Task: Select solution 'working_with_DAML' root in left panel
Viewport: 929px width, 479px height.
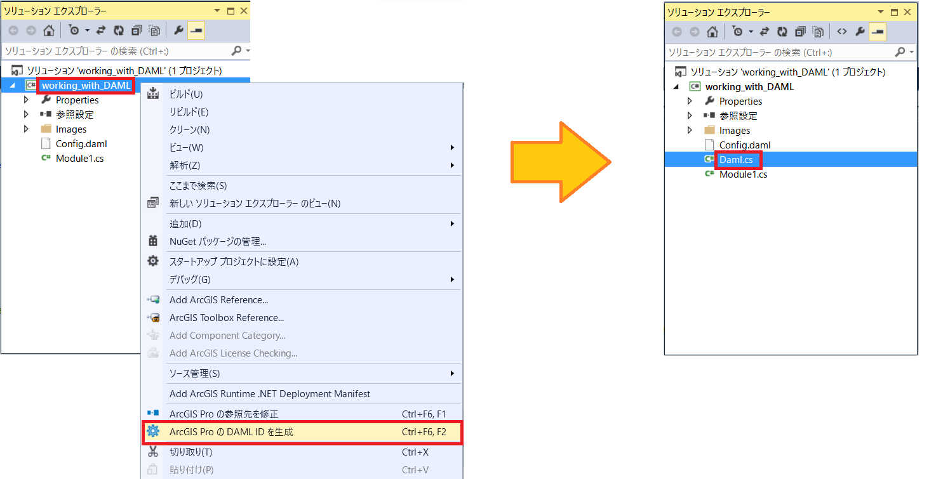Action: [x=124, y=70]
